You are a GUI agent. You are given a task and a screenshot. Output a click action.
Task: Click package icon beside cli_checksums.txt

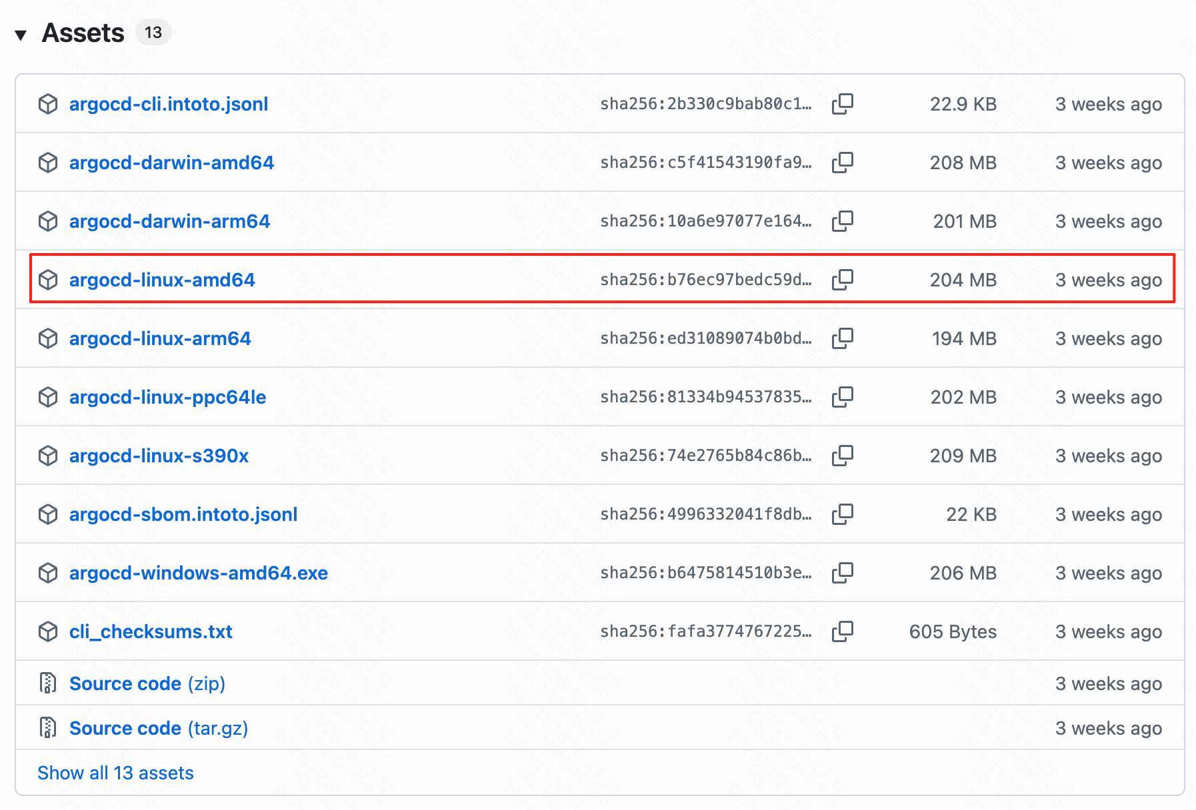pyautogui.click(x=48, y=631)
